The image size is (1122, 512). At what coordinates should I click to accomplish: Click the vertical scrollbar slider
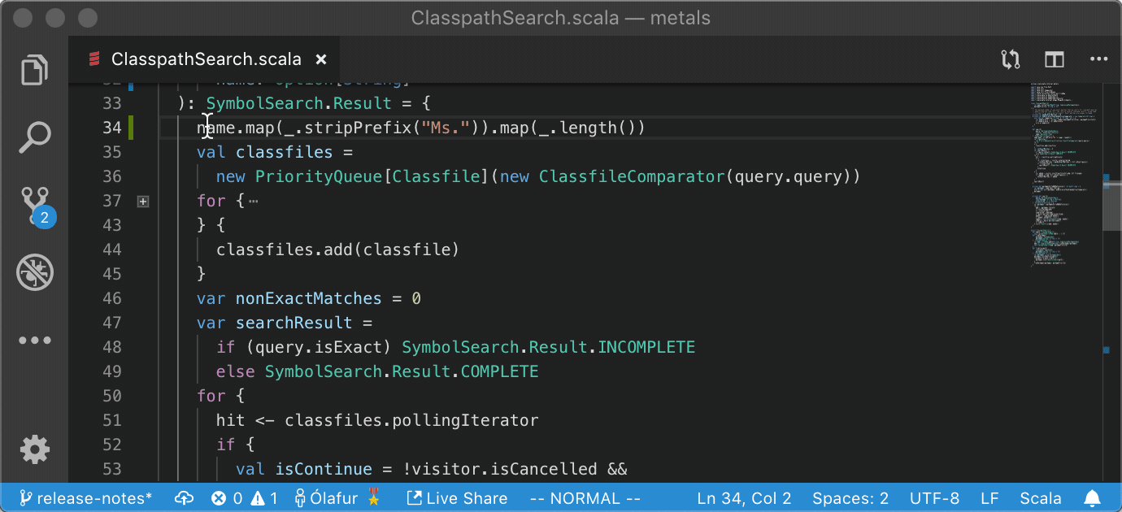click(1112, 205)
